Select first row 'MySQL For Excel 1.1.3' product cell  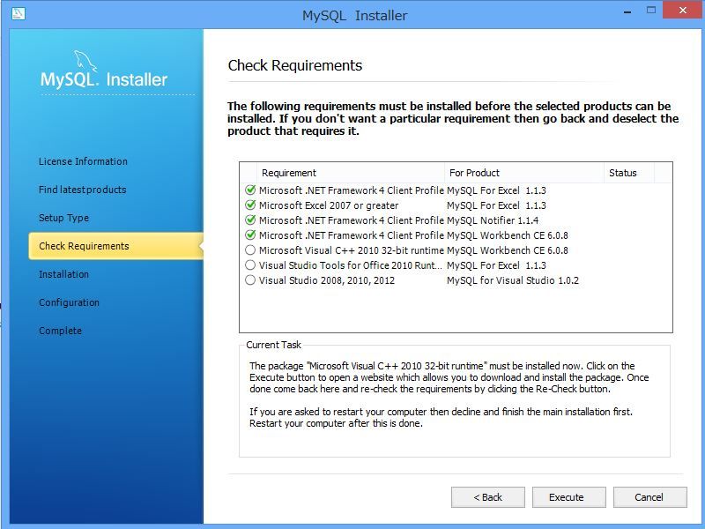(x=496, y=190)
